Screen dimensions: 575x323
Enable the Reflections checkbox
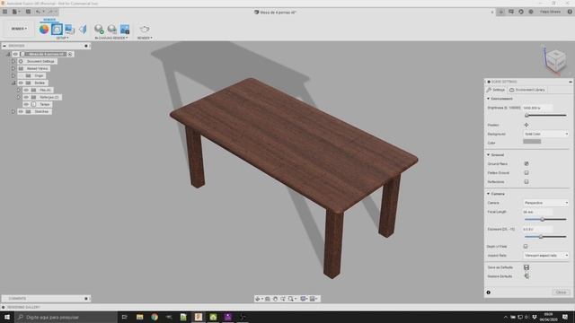pyautogui.click(x=526, y=181)
